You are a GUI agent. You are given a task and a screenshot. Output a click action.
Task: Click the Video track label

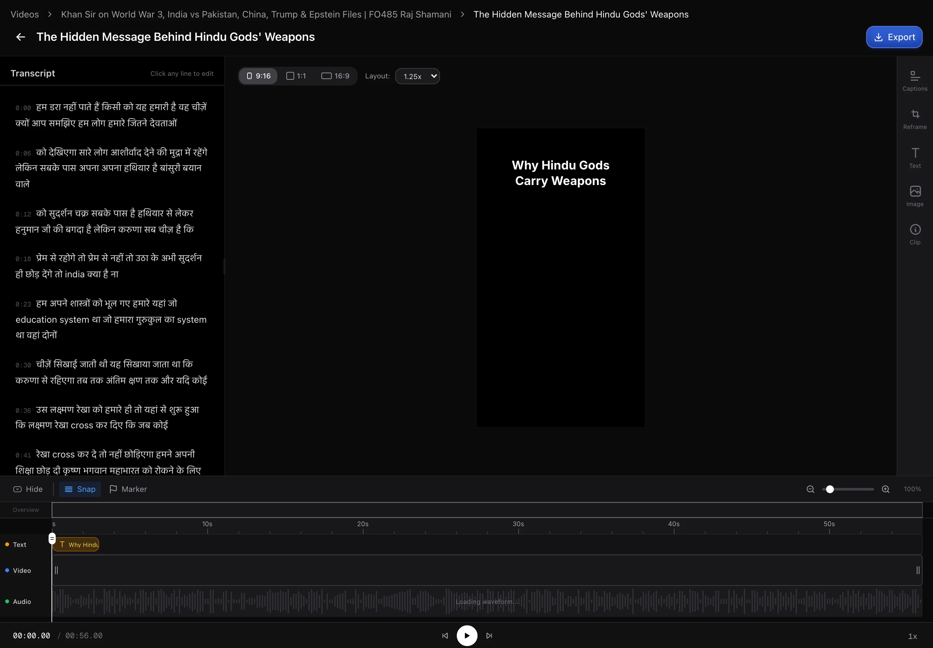21,571
